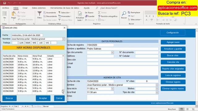Viewport: 198px width, 111px height.
Task: Go to next record in navigator
Action: click(23, 106)
